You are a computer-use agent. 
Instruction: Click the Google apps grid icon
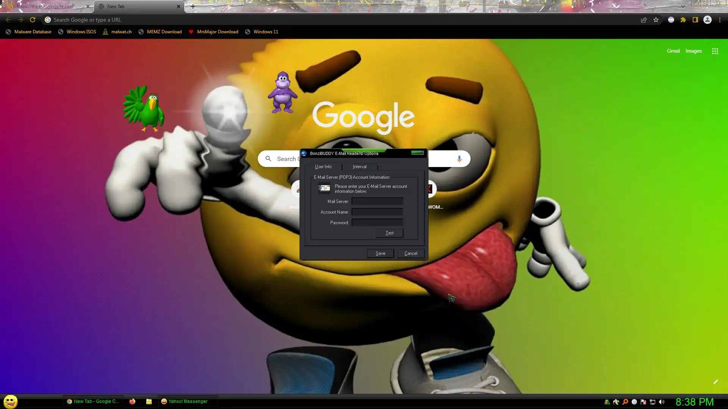tap(715, 51)
